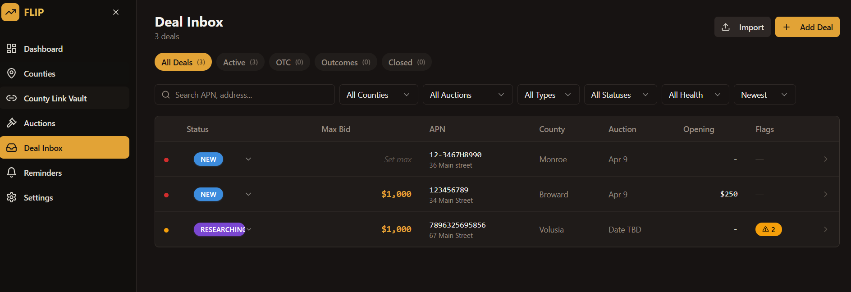This screenshot has height=292, width=851.
Task: Switch to the Closed tab
Action: (x=407, y=62)
